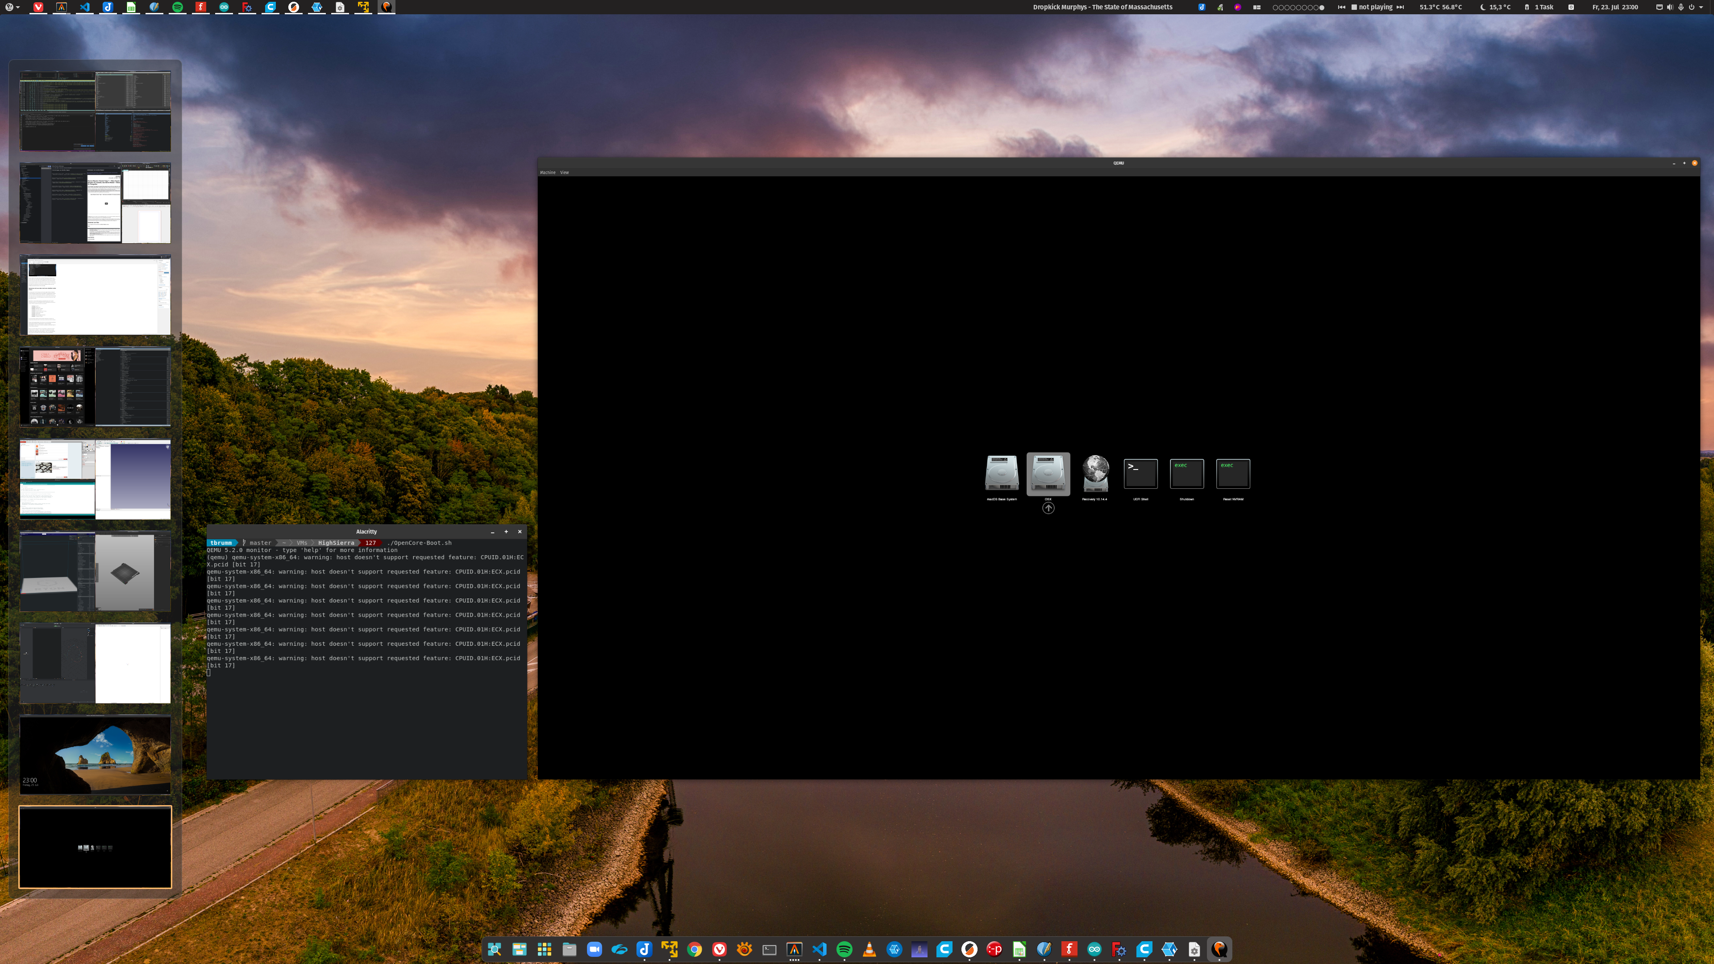Screen dimensions: 1714x964
Task: Select the Reset NVRAM entry
Action: coord(1233,474)
